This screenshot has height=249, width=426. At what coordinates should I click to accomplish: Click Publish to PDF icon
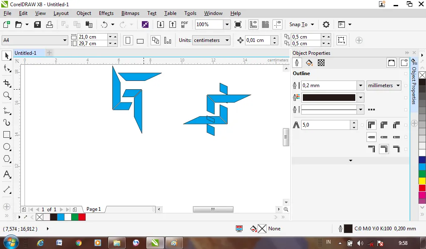click(x=184, y=24)
